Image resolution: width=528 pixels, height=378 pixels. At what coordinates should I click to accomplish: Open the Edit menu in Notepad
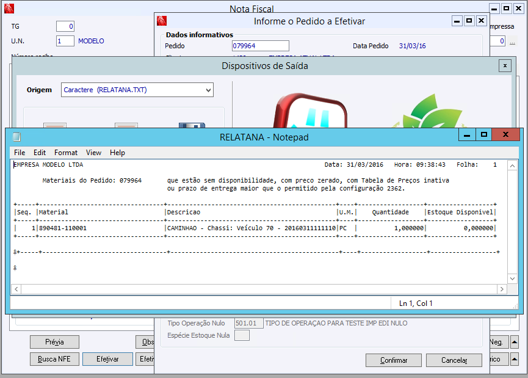40,153
